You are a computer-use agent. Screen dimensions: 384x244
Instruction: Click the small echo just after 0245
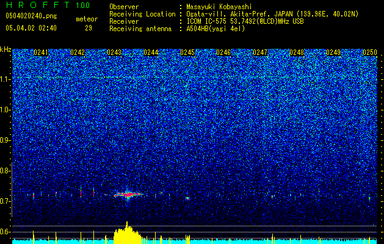point(187,198)
